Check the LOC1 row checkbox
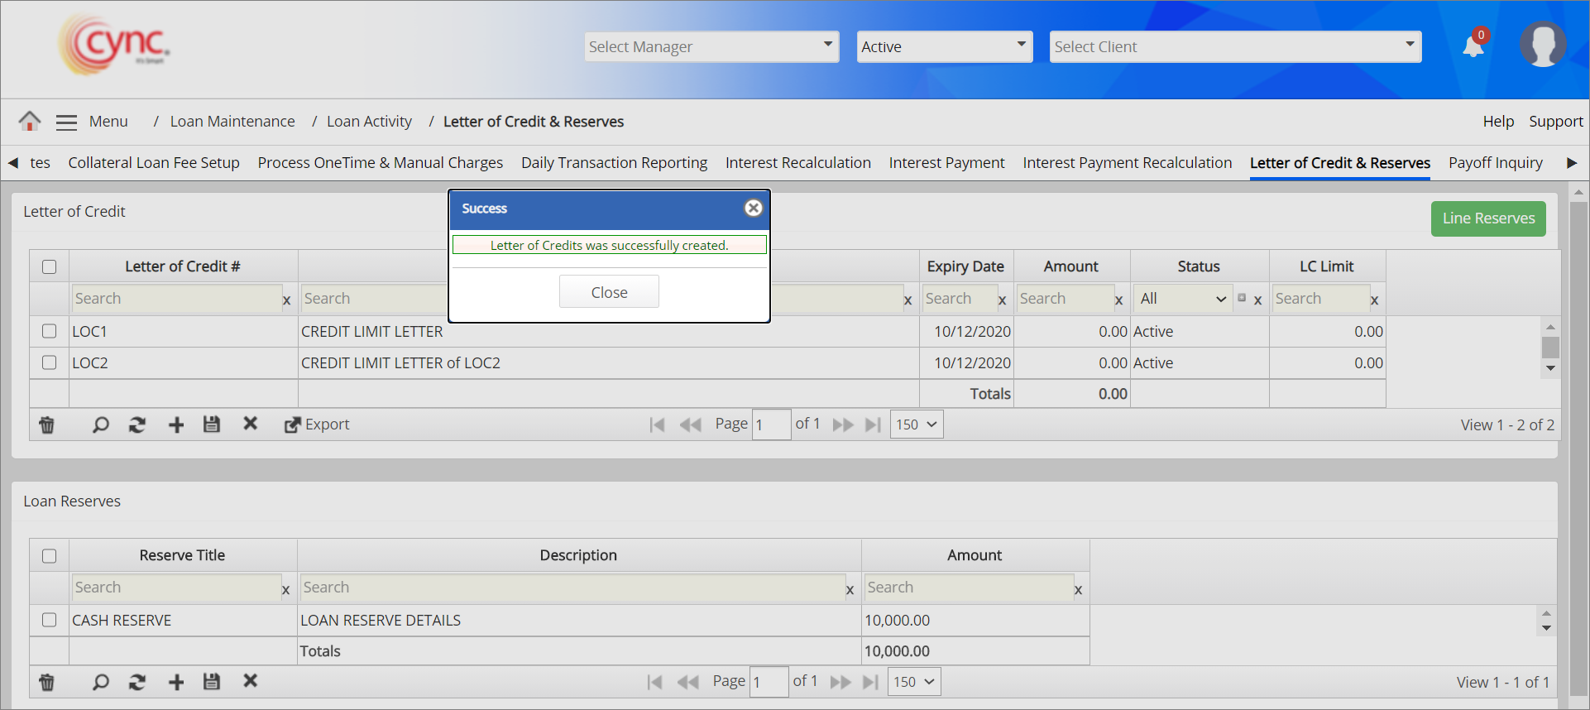 click(x=50, y=332)
